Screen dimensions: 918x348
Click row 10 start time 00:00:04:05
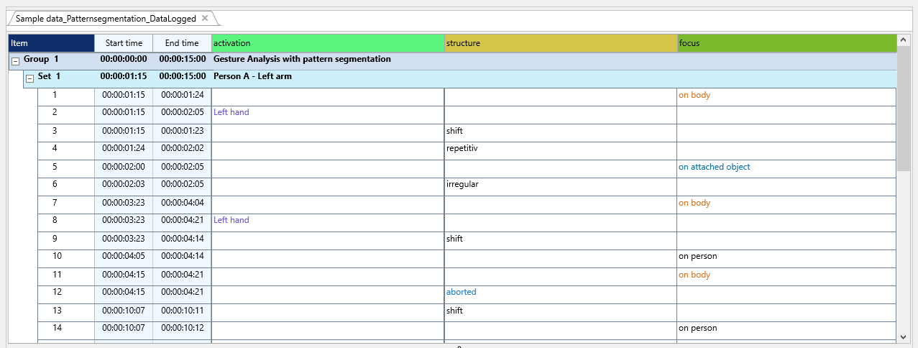tap(124, 257)
